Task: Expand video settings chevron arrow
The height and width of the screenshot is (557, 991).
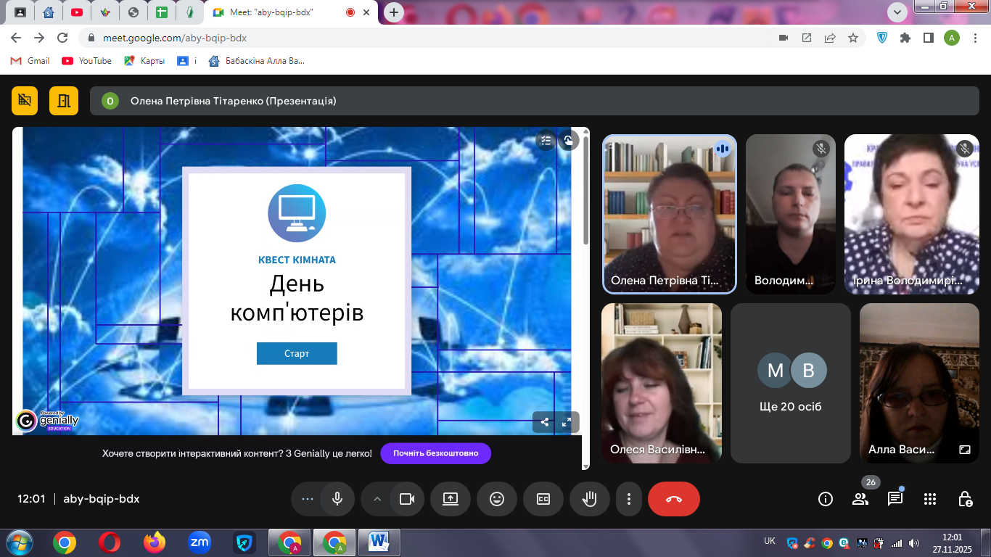Action: [377, 499]
